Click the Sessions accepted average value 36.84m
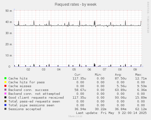Image resolution: width=151 pixels, height=120 pixels. click(x=120, y=109)
